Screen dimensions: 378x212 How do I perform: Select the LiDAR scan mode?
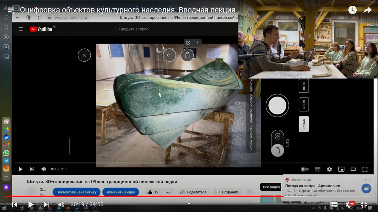coord(304,124)
